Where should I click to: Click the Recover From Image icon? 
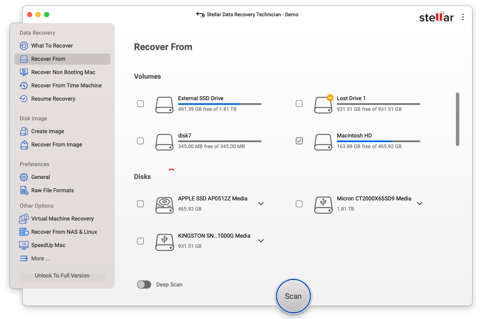click(24, 145)
